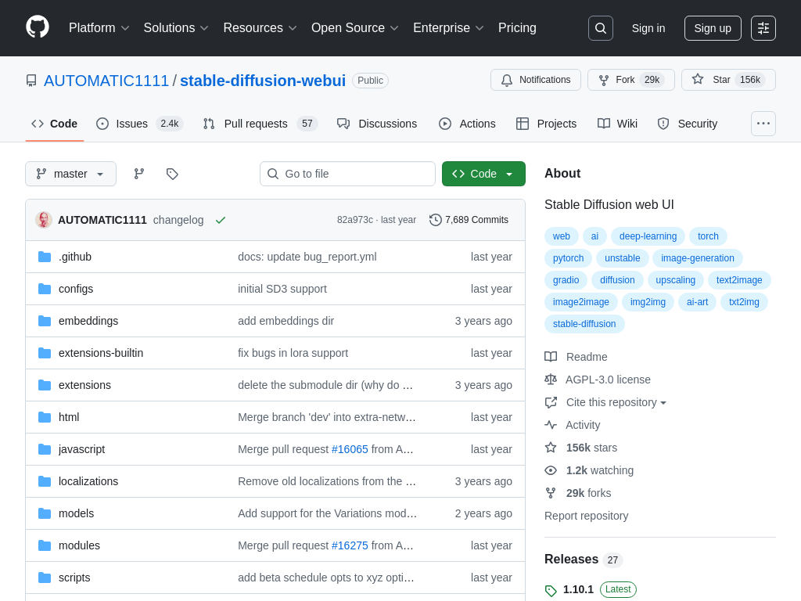Open the AUTOMATIC1111 owner link
Screen dimensions: 801x601
click(x=106, y=81)
